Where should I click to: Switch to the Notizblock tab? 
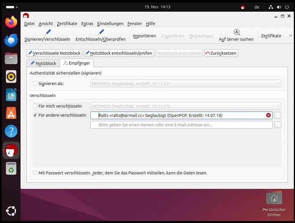[43, 63]
